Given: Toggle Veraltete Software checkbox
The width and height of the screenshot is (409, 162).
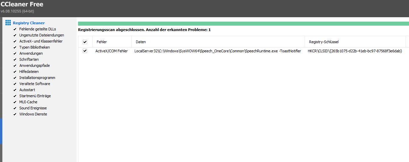Looking at the screenshot, I should [x=15, y=84].
